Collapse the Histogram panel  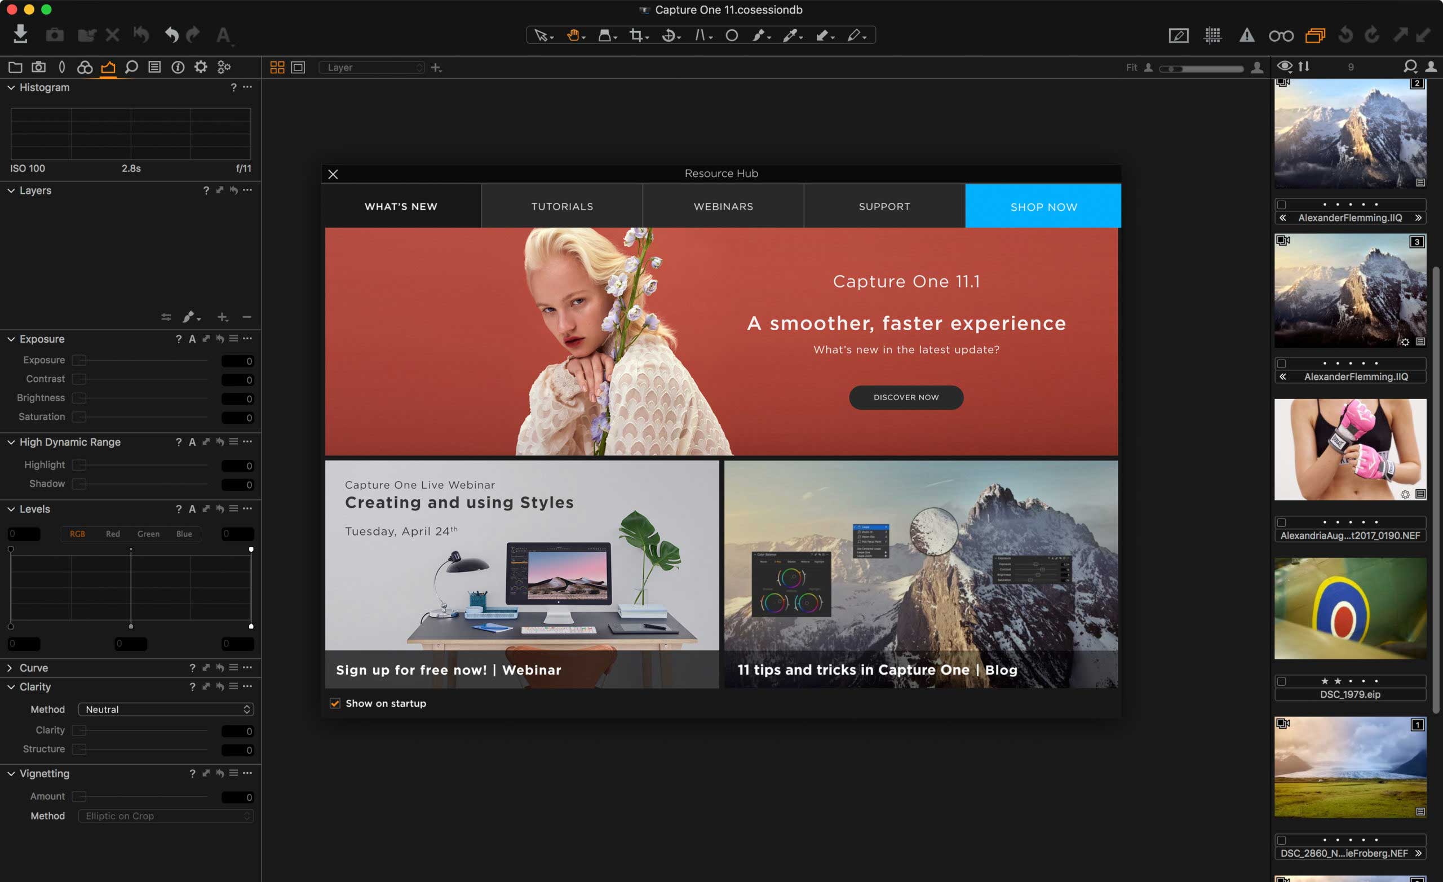click(x=11, y=87)
